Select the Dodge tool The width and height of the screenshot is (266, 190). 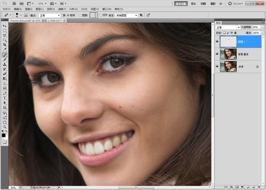[x=5, y=88]
